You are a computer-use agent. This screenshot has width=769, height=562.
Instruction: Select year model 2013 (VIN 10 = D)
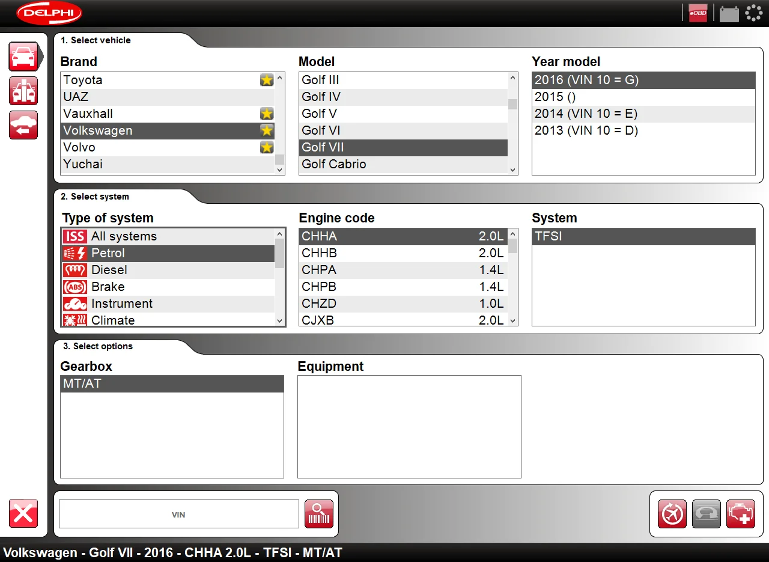pyautogui.click(x=643, y=130)
